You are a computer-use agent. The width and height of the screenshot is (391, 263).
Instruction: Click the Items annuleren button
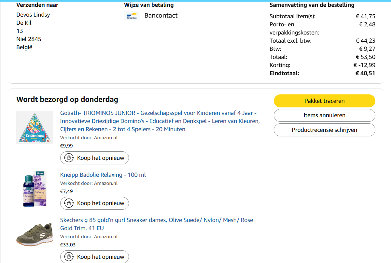point(325,115)
